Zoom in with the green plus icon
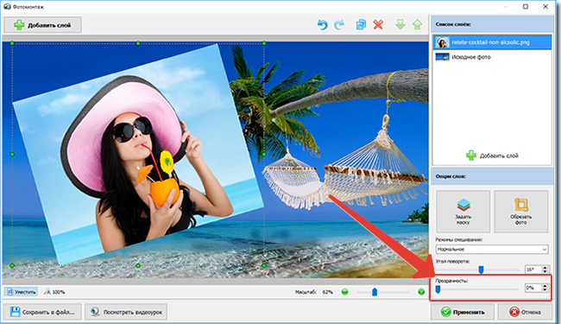 point(421,292)
